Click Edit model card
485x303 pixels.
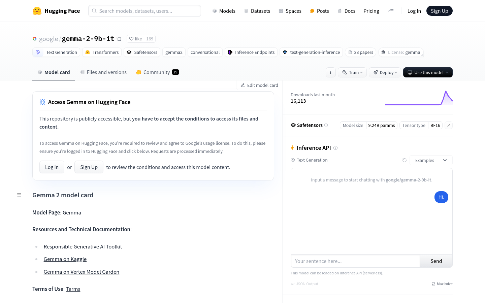(x=259, y=85)
